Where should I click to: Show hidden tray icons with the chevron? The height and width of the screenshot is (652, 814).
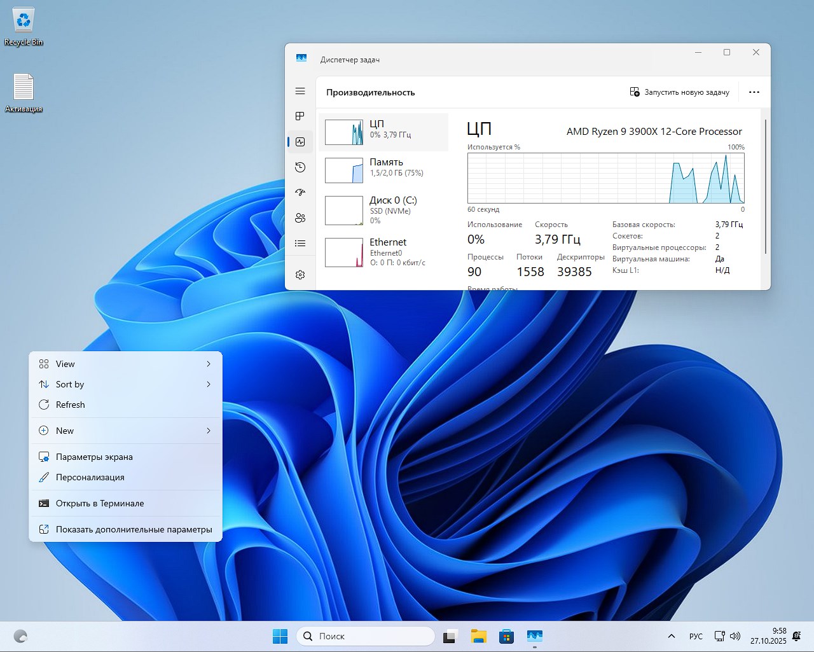point(670,635)
